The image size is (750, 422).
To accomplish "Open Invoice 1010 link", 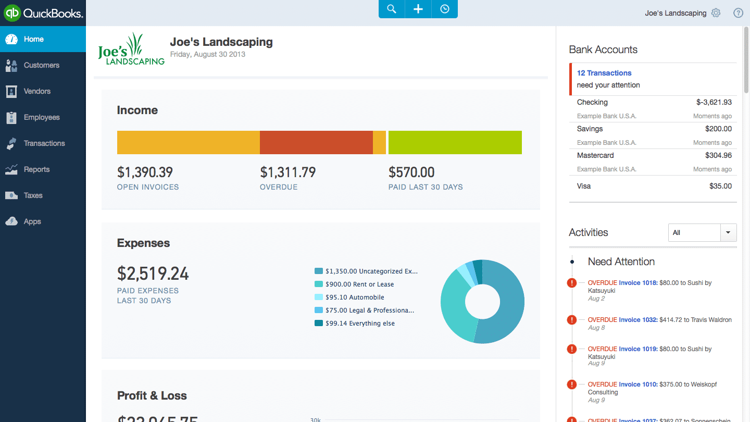I will pos(638,384).
